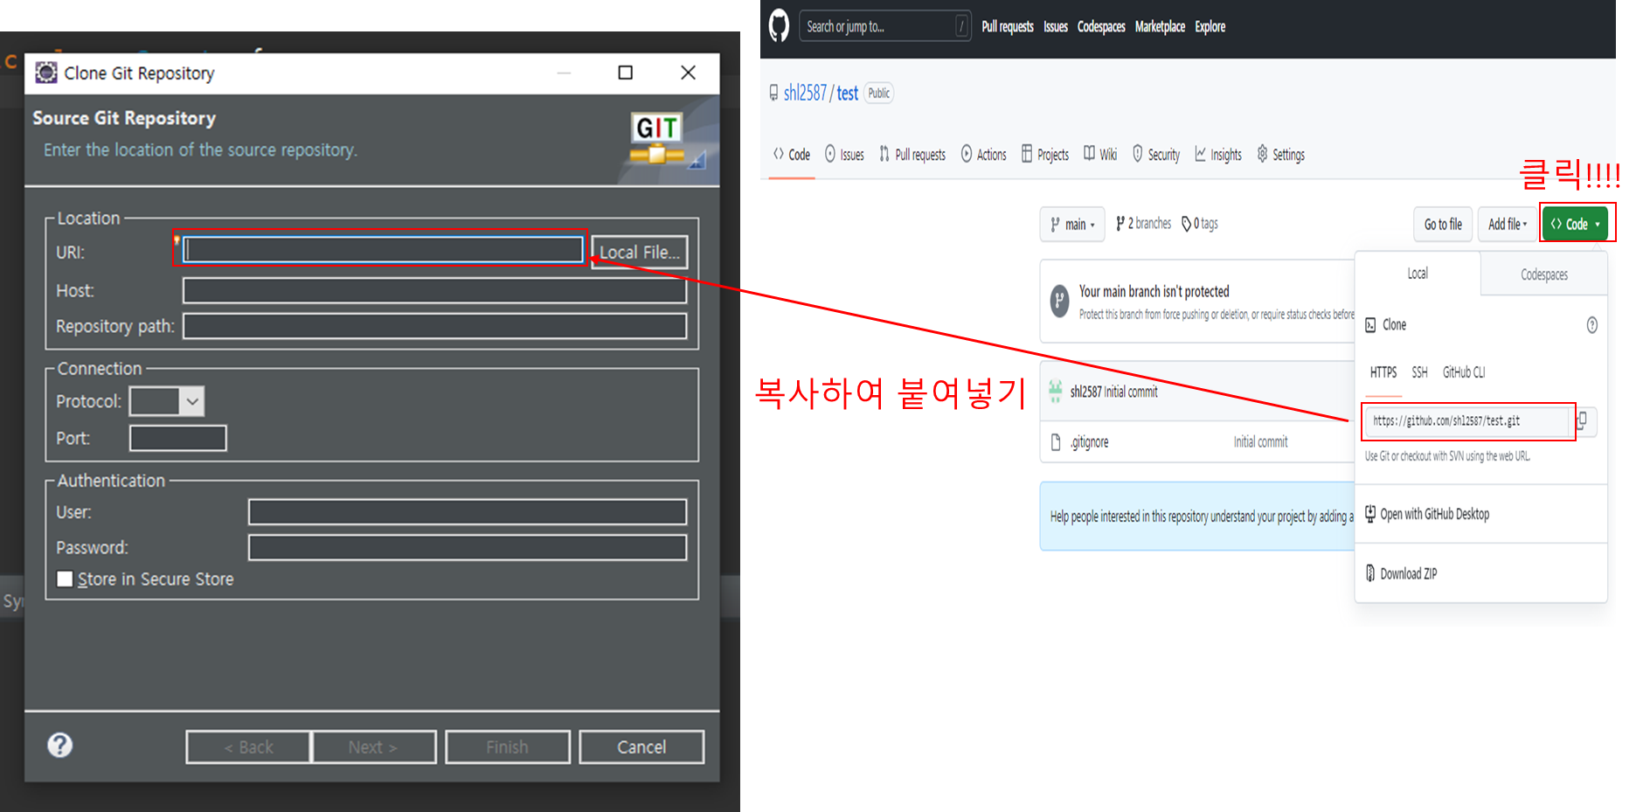Click the help icon in Clone Git Repository dialog
Image resolution: width=1643 pixels, height=812 pixels.
coord(60,745)
